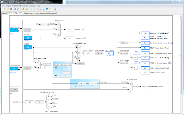Select HSE_RTC in the RTC Clock Mux
The width and height of the screenshot is (184, 115).
(x=58, y=25)
